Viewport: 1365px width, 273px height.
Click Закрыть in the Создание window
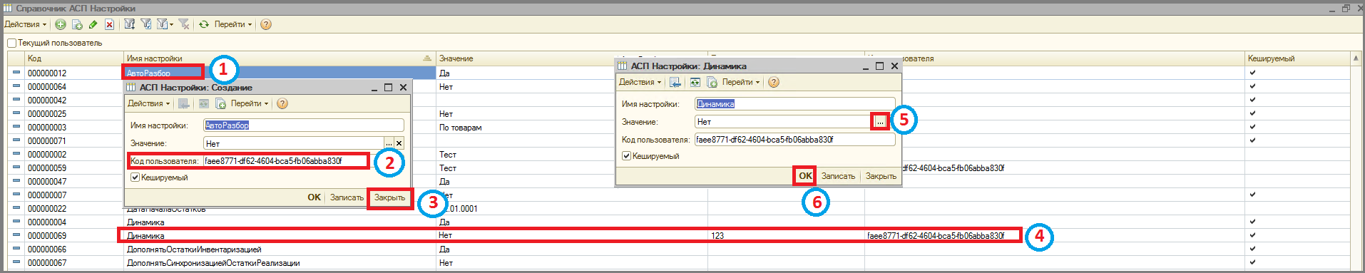coord(389,197)
